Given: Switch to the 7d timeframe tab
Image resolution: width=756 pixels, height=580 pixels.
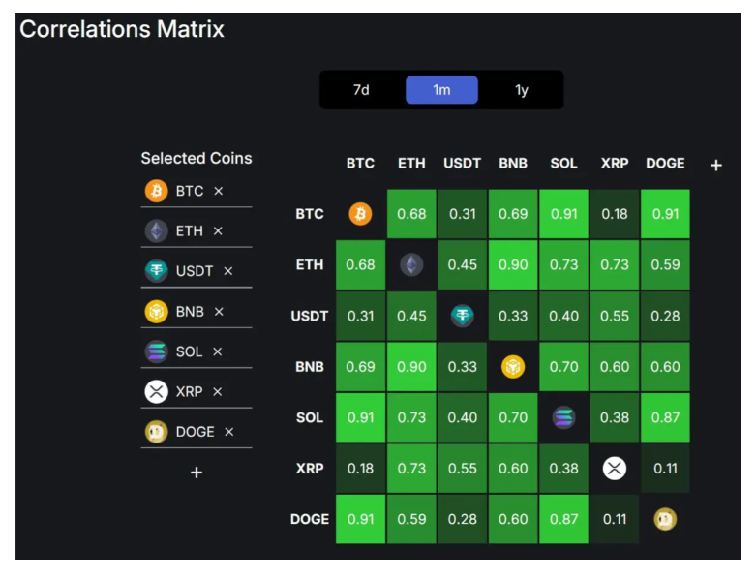Looking at the screenshot, I should click(361, 90).
